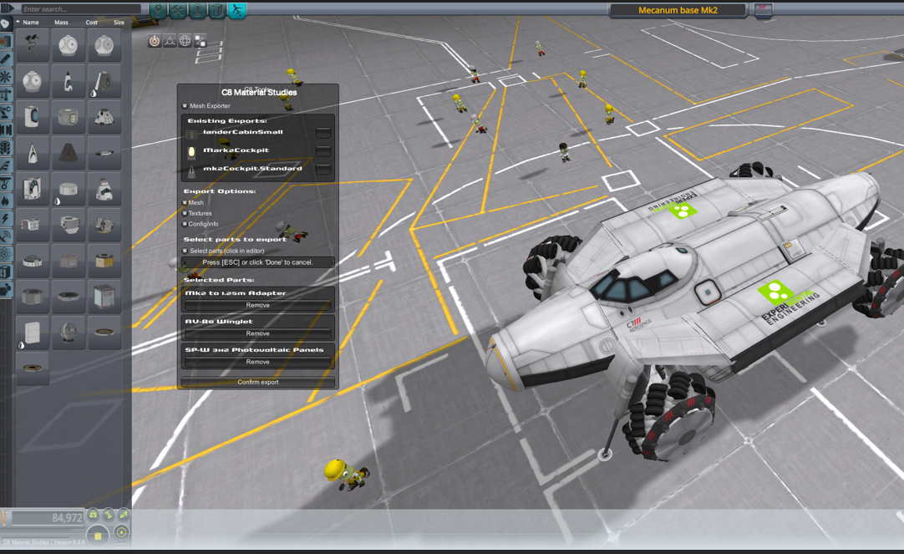Image resolution: width=904 pixels, height=554 pixels.
Task: Select the Rotate gizmo tool
Action: click(x=185, y=41)
